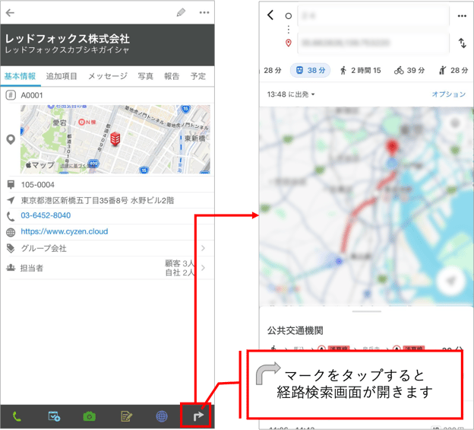Image resolution: width=474 pixels, height=430 pixels.
Task: Tap address 東京都港区新橋五丁目35番8号 水野ビル2階
Action: [x=97, y=200]
